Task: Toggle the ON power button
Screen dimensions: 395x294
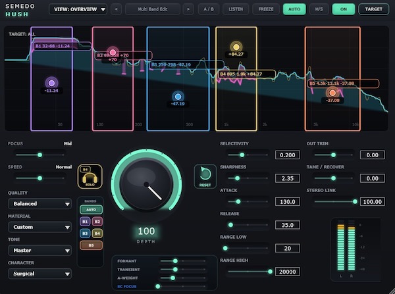Action: pyautogui.click(x=344, y=9)
